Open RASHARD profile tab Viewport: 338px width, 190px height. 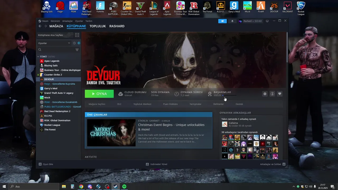tap(117, 26)
